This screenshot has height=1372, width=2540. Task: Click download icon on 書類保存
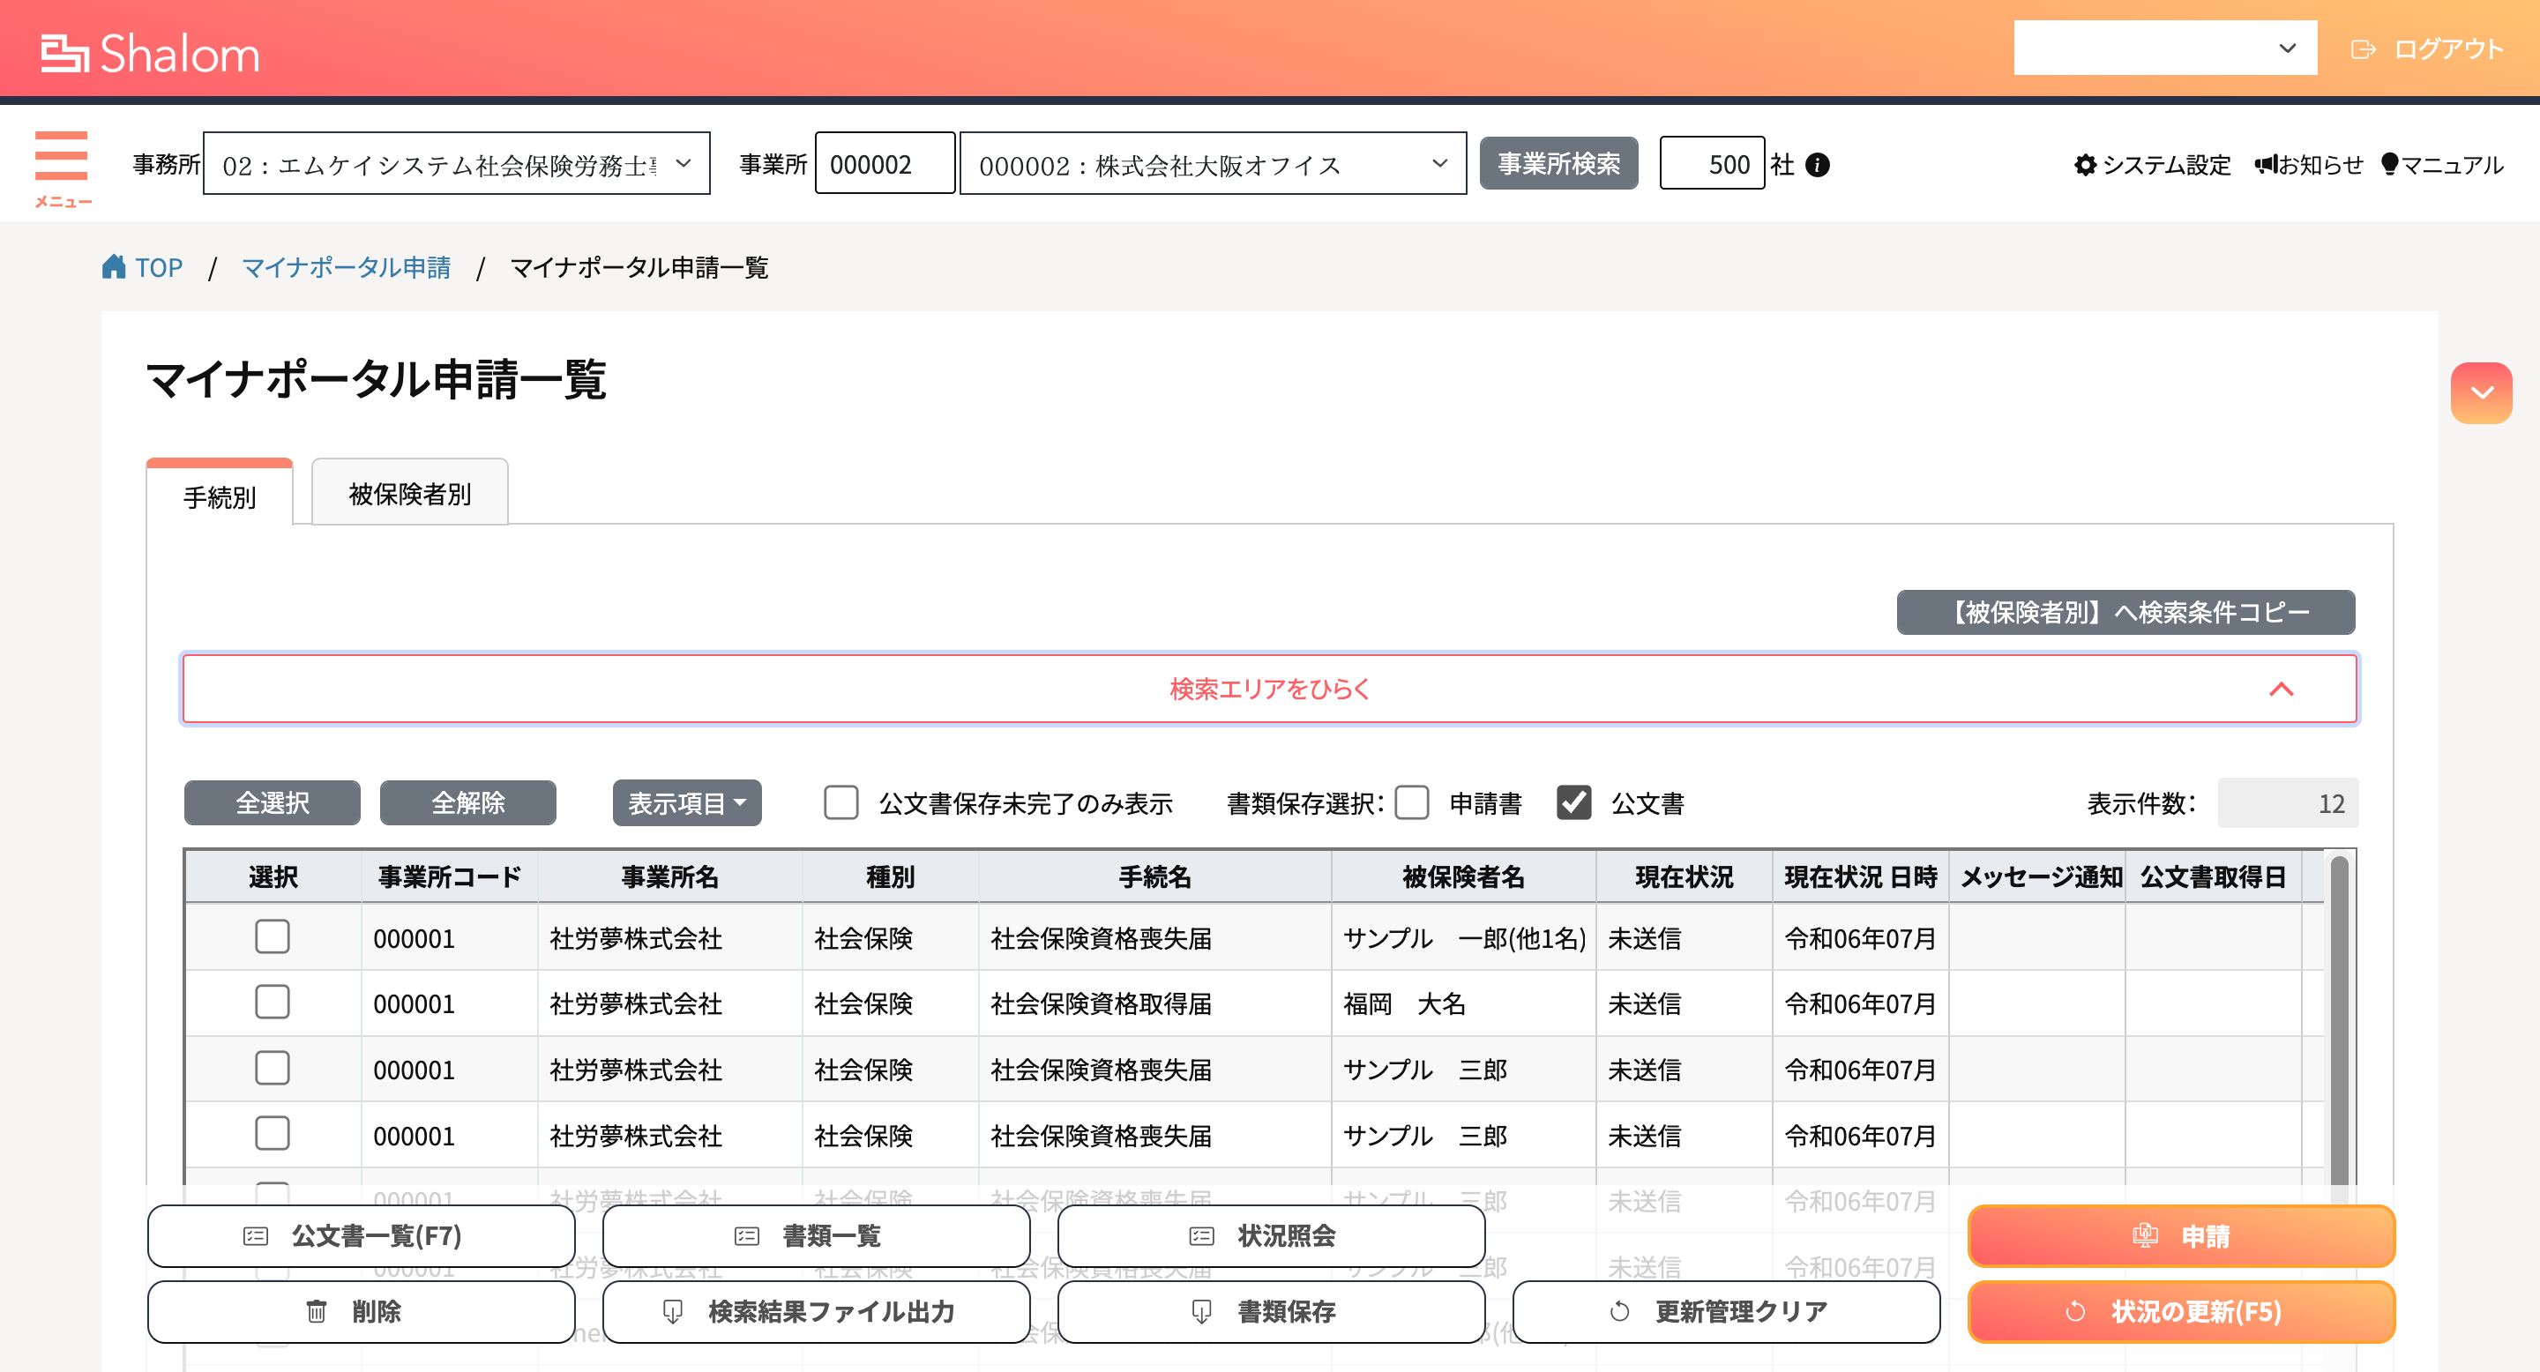(1201, 1312)
